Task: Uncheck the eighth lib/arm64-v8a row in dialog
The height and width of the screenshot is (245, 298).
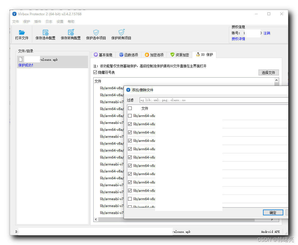Action: click(130, 174)
